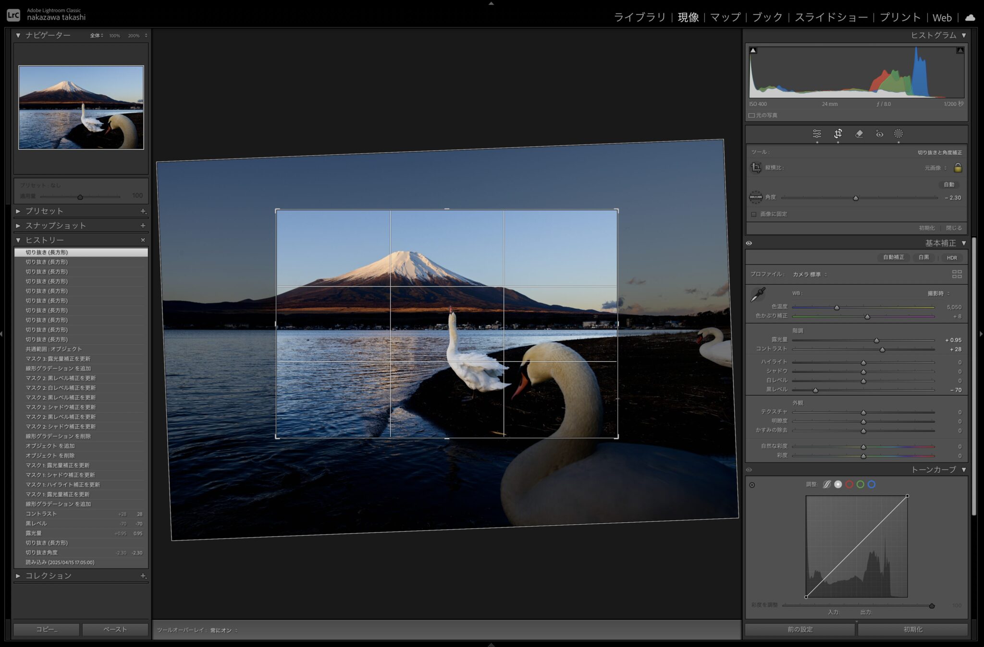This screenshot has height=647, width=984.
Task: Pick the white balance eyedropper tool
Action: pyautogui.click(x=758, y=294)
